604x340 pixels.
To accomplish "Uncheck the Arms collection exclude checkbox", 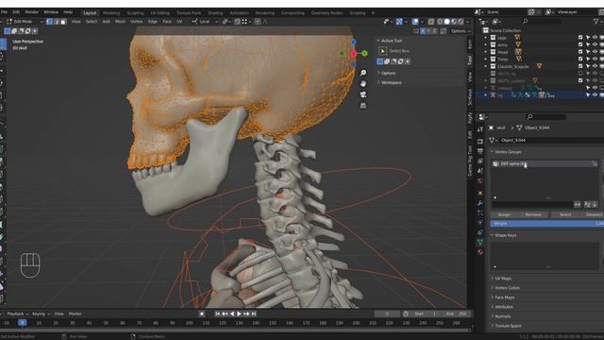I will pyautogui.click(x=580, y=44).
